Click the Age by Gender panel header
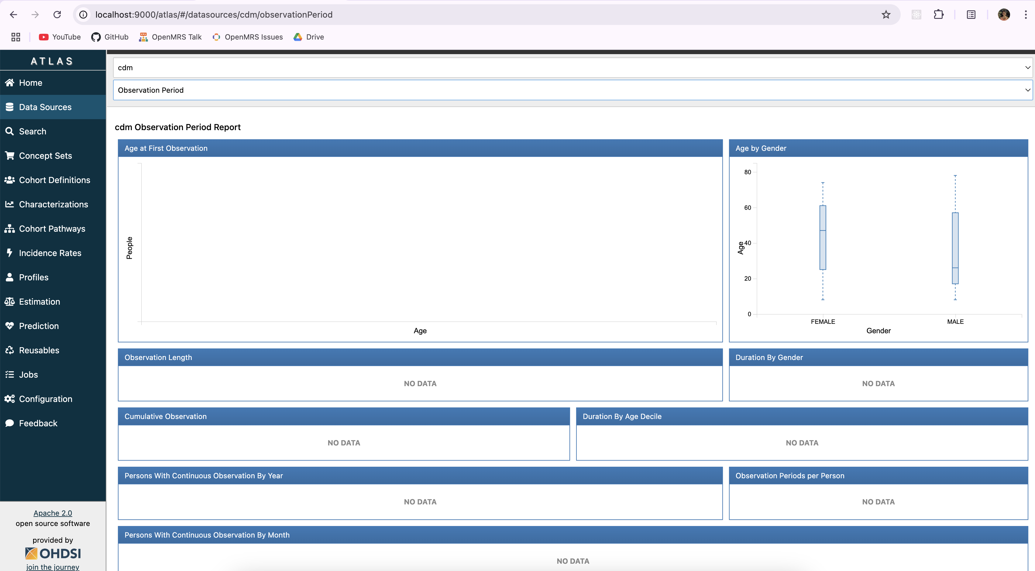The height and width of the screenshot is (571, 1035). 878,148
